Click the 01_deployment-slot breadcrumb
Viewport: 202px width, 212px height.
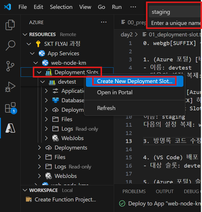[x=172, y=34]
